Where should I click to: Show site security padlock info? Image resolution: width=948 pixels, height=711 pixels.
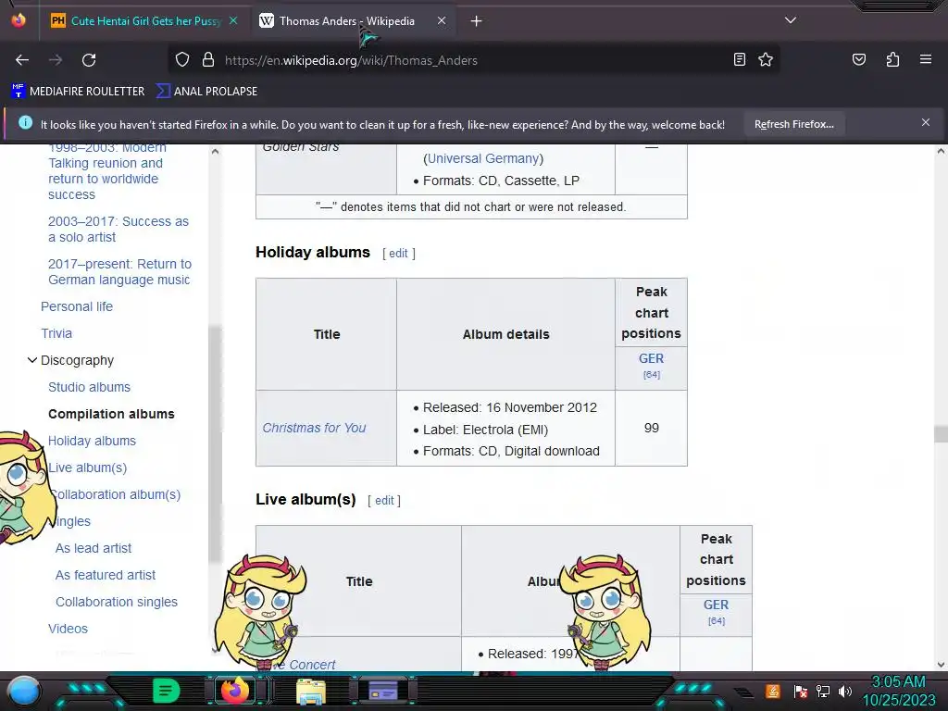208,60
